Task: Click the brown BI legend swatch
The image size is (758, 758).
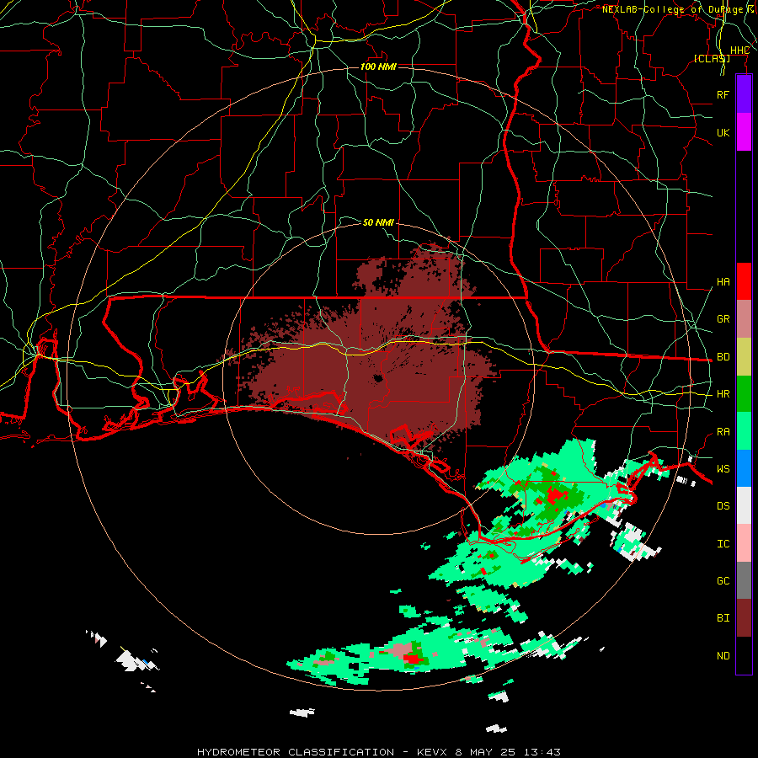Action: 744,618
